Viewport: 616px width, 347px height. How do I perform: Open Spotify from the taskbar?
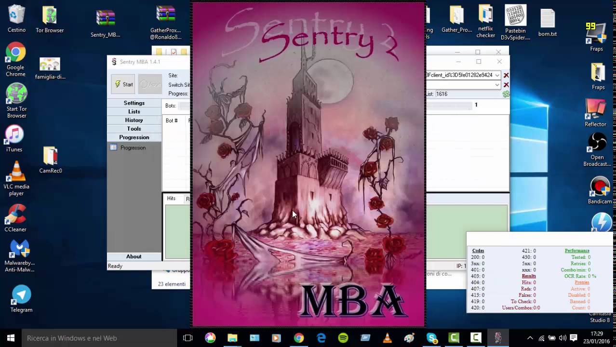coord(343,338)
